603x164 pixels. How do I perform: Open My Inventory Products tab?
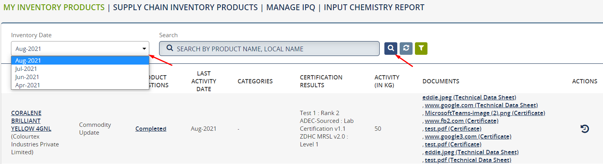(x=54, y=7)
